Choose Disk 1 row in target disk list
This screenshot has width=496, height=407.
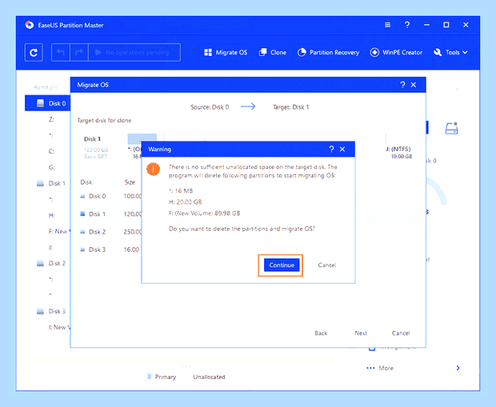(110, 214)
